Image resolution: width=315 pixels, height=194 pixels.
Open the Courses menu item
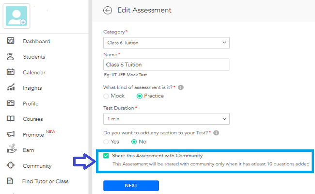point(33,119)
